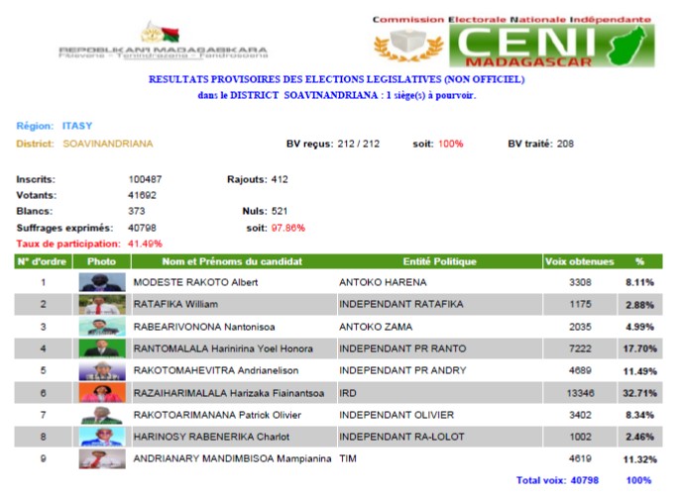The height and width of the screenshot is (496, 679).
Task: Click the Blancs value '373'
Action: (x=137, y=212)
